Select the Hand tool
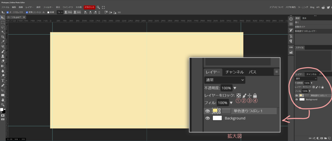Screen dimensions: 332x141 coord(3,100)
